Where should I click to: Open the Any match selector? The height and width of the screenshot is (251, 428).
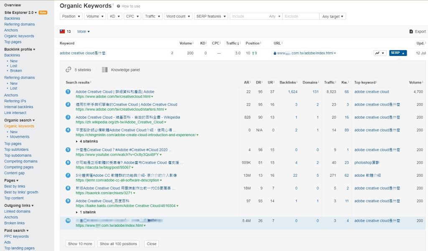tap(275, 16)
